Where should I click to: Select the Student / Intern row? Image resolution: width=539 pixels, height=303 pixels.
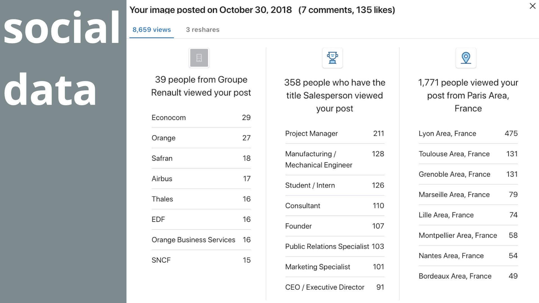coord(335,185)
